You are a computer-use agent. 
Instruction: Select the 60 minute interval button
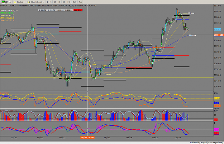tap(64, 2)
